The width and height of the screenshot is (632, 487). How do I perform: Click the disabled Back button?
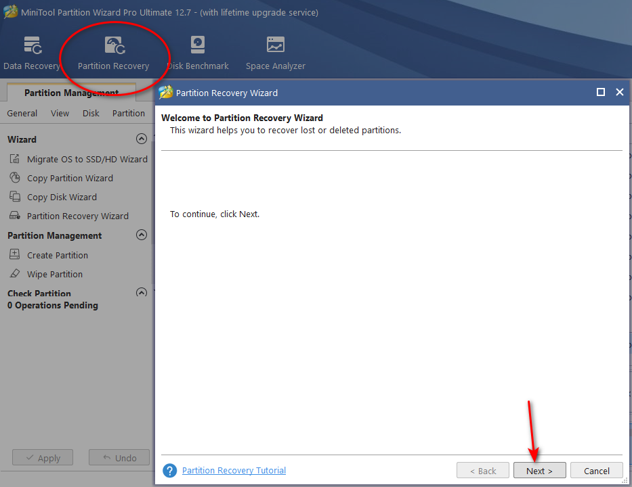click(x=483, y=471)
